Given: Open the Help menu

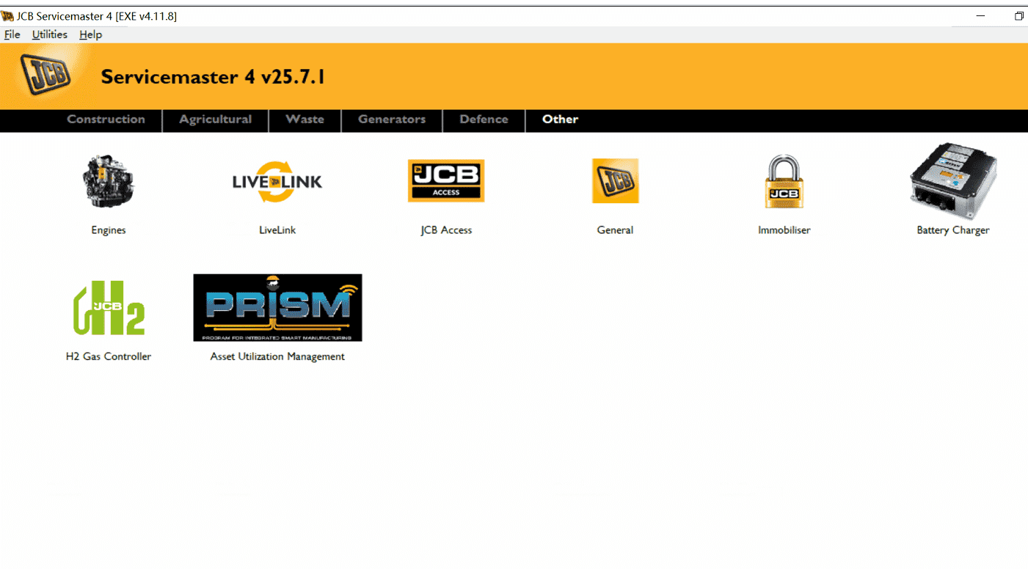Looking at the screenshot, I should click(x=90, y=34).
